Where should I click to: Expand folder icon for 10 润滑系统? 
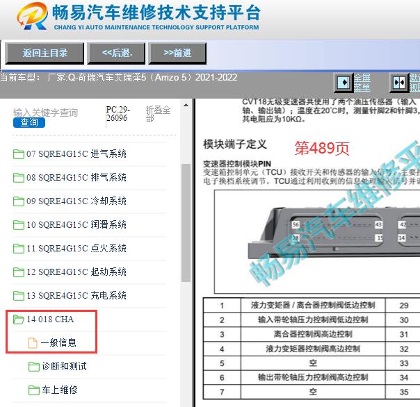[x=19, y=225]
